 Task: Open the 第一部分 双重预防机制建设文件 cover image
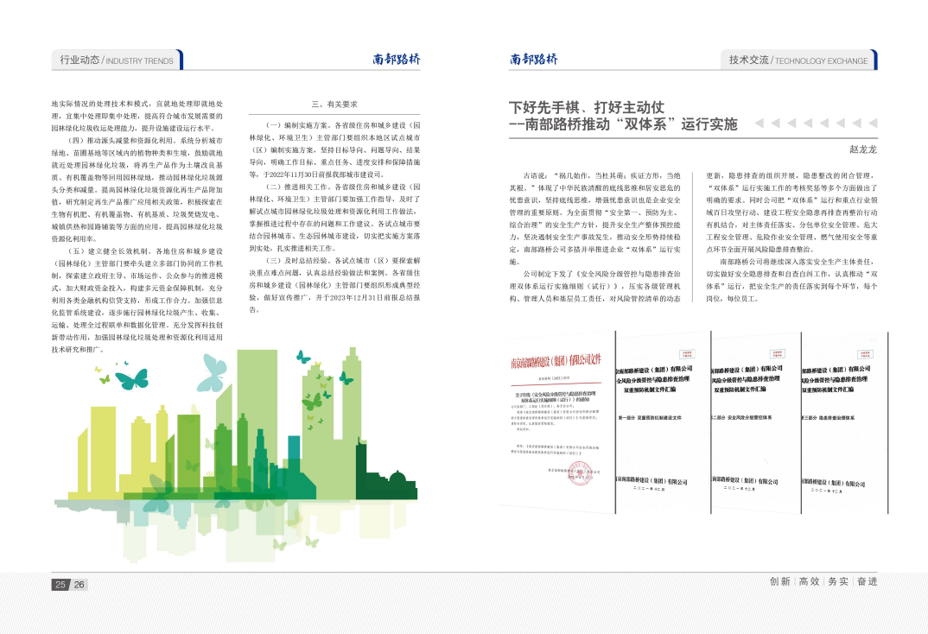point(663,422)
